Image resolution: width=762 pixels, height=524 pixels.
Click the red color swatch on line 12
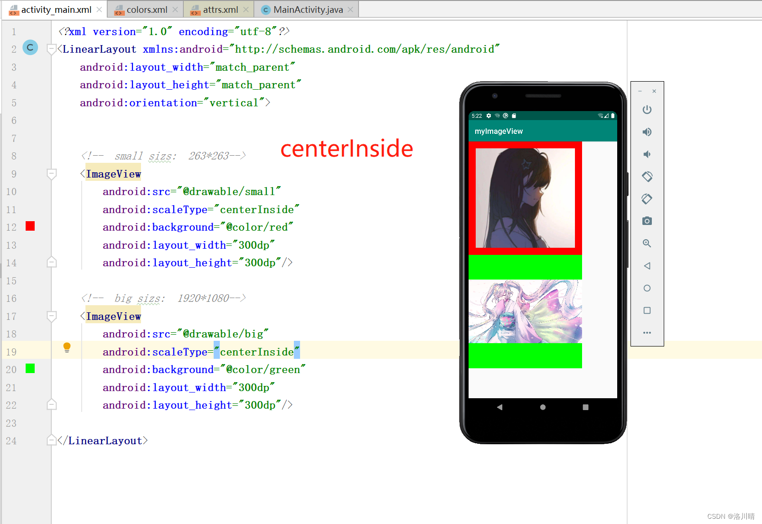pos(30,226)
